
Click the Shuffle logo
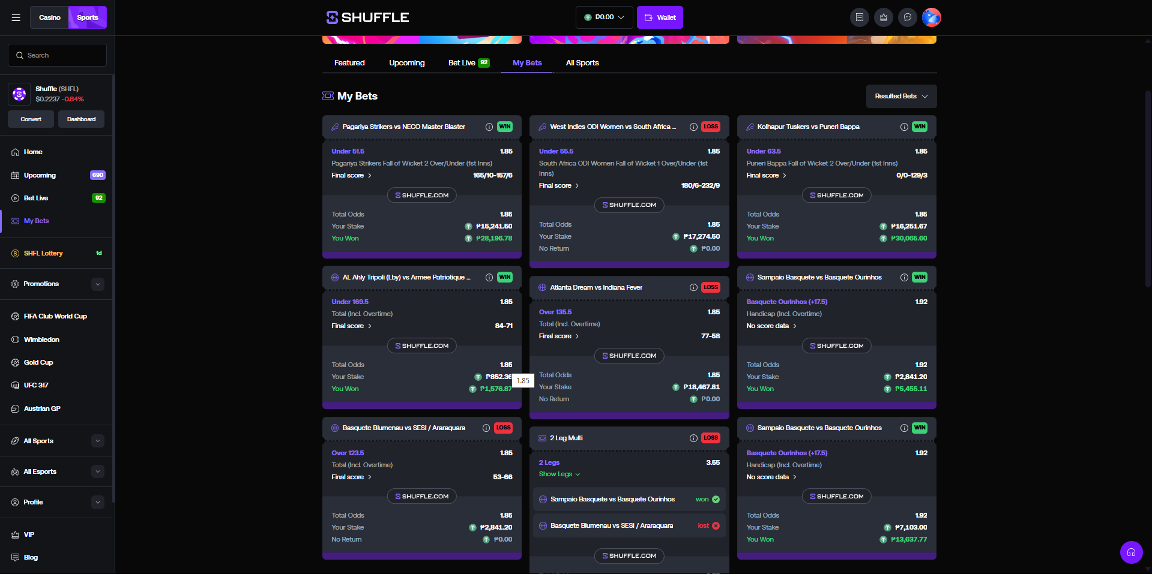click(x=367, y=17)
